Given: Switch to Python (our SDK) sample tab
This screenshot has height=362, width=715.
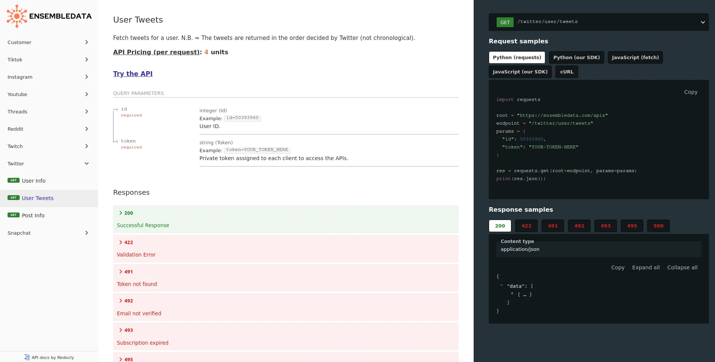Looking at the screenshot, I should click(576, 57).
